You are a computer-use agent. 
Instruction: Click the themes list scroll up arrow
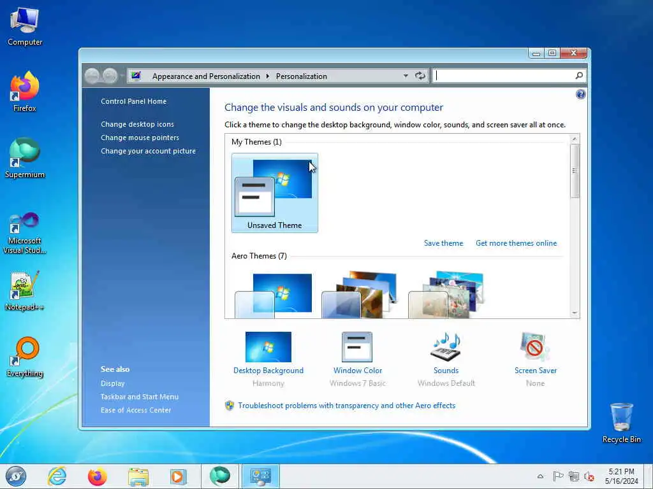[x=575, y=139]
